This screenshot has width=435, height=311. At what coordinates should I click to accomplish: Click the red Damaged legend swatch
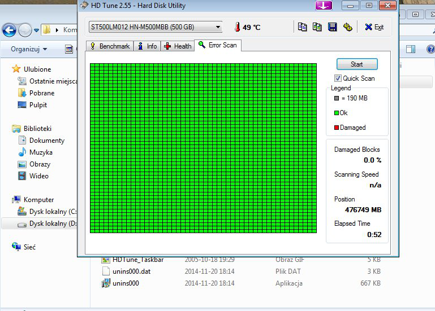[337, 128]
